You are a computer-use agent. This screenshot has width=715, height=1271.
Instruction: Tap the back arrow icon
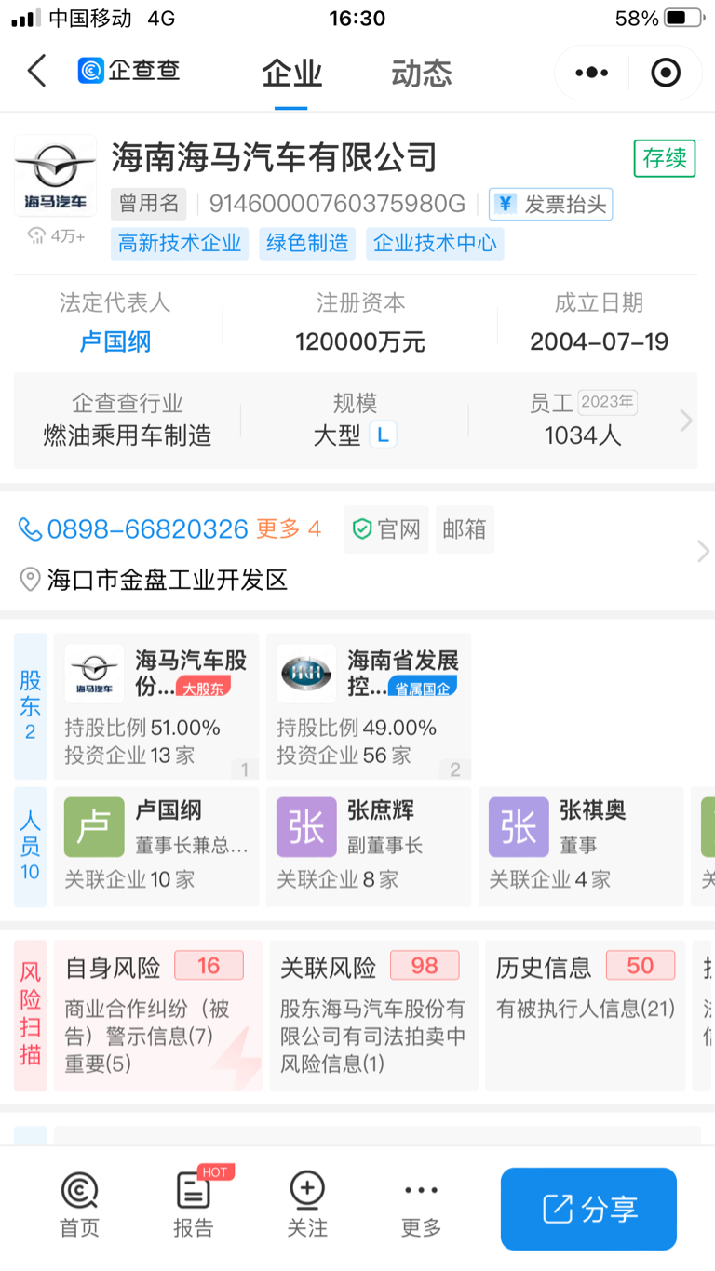36,71
